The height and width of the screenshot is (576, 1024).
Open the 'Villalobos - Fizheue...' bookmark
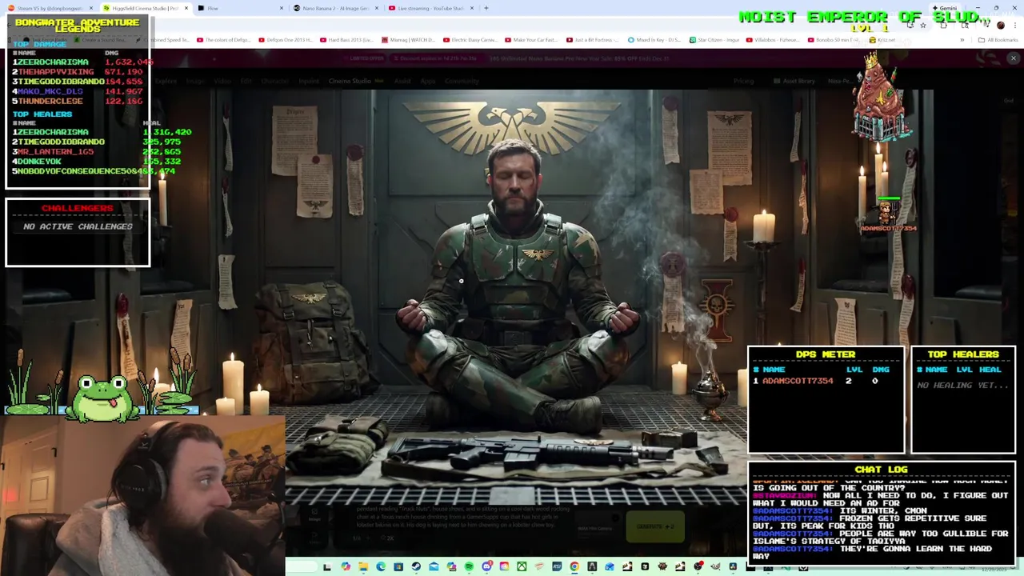coord(773,40)
